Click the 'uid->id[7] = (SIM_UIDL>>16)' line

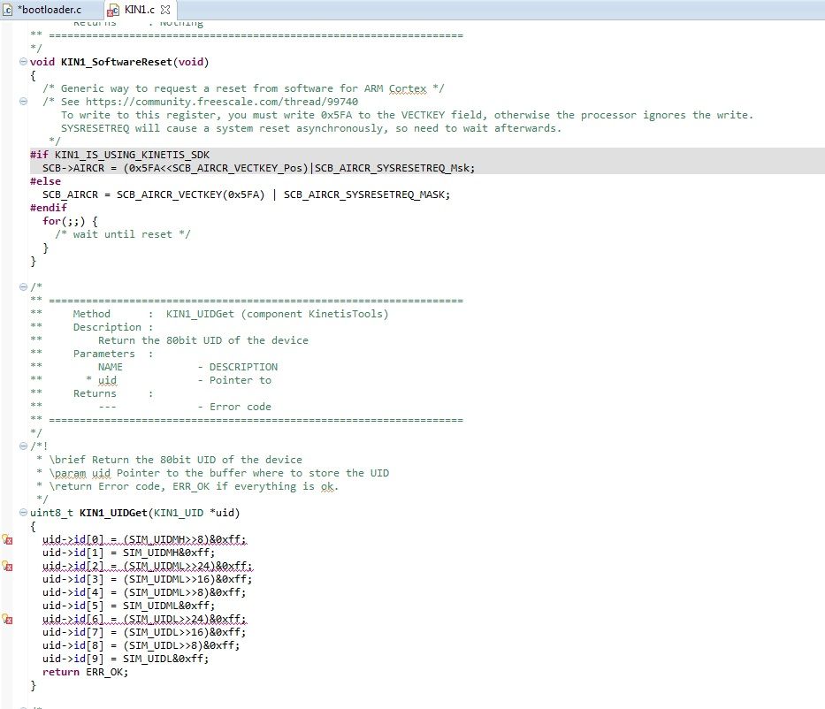point(144,632)
